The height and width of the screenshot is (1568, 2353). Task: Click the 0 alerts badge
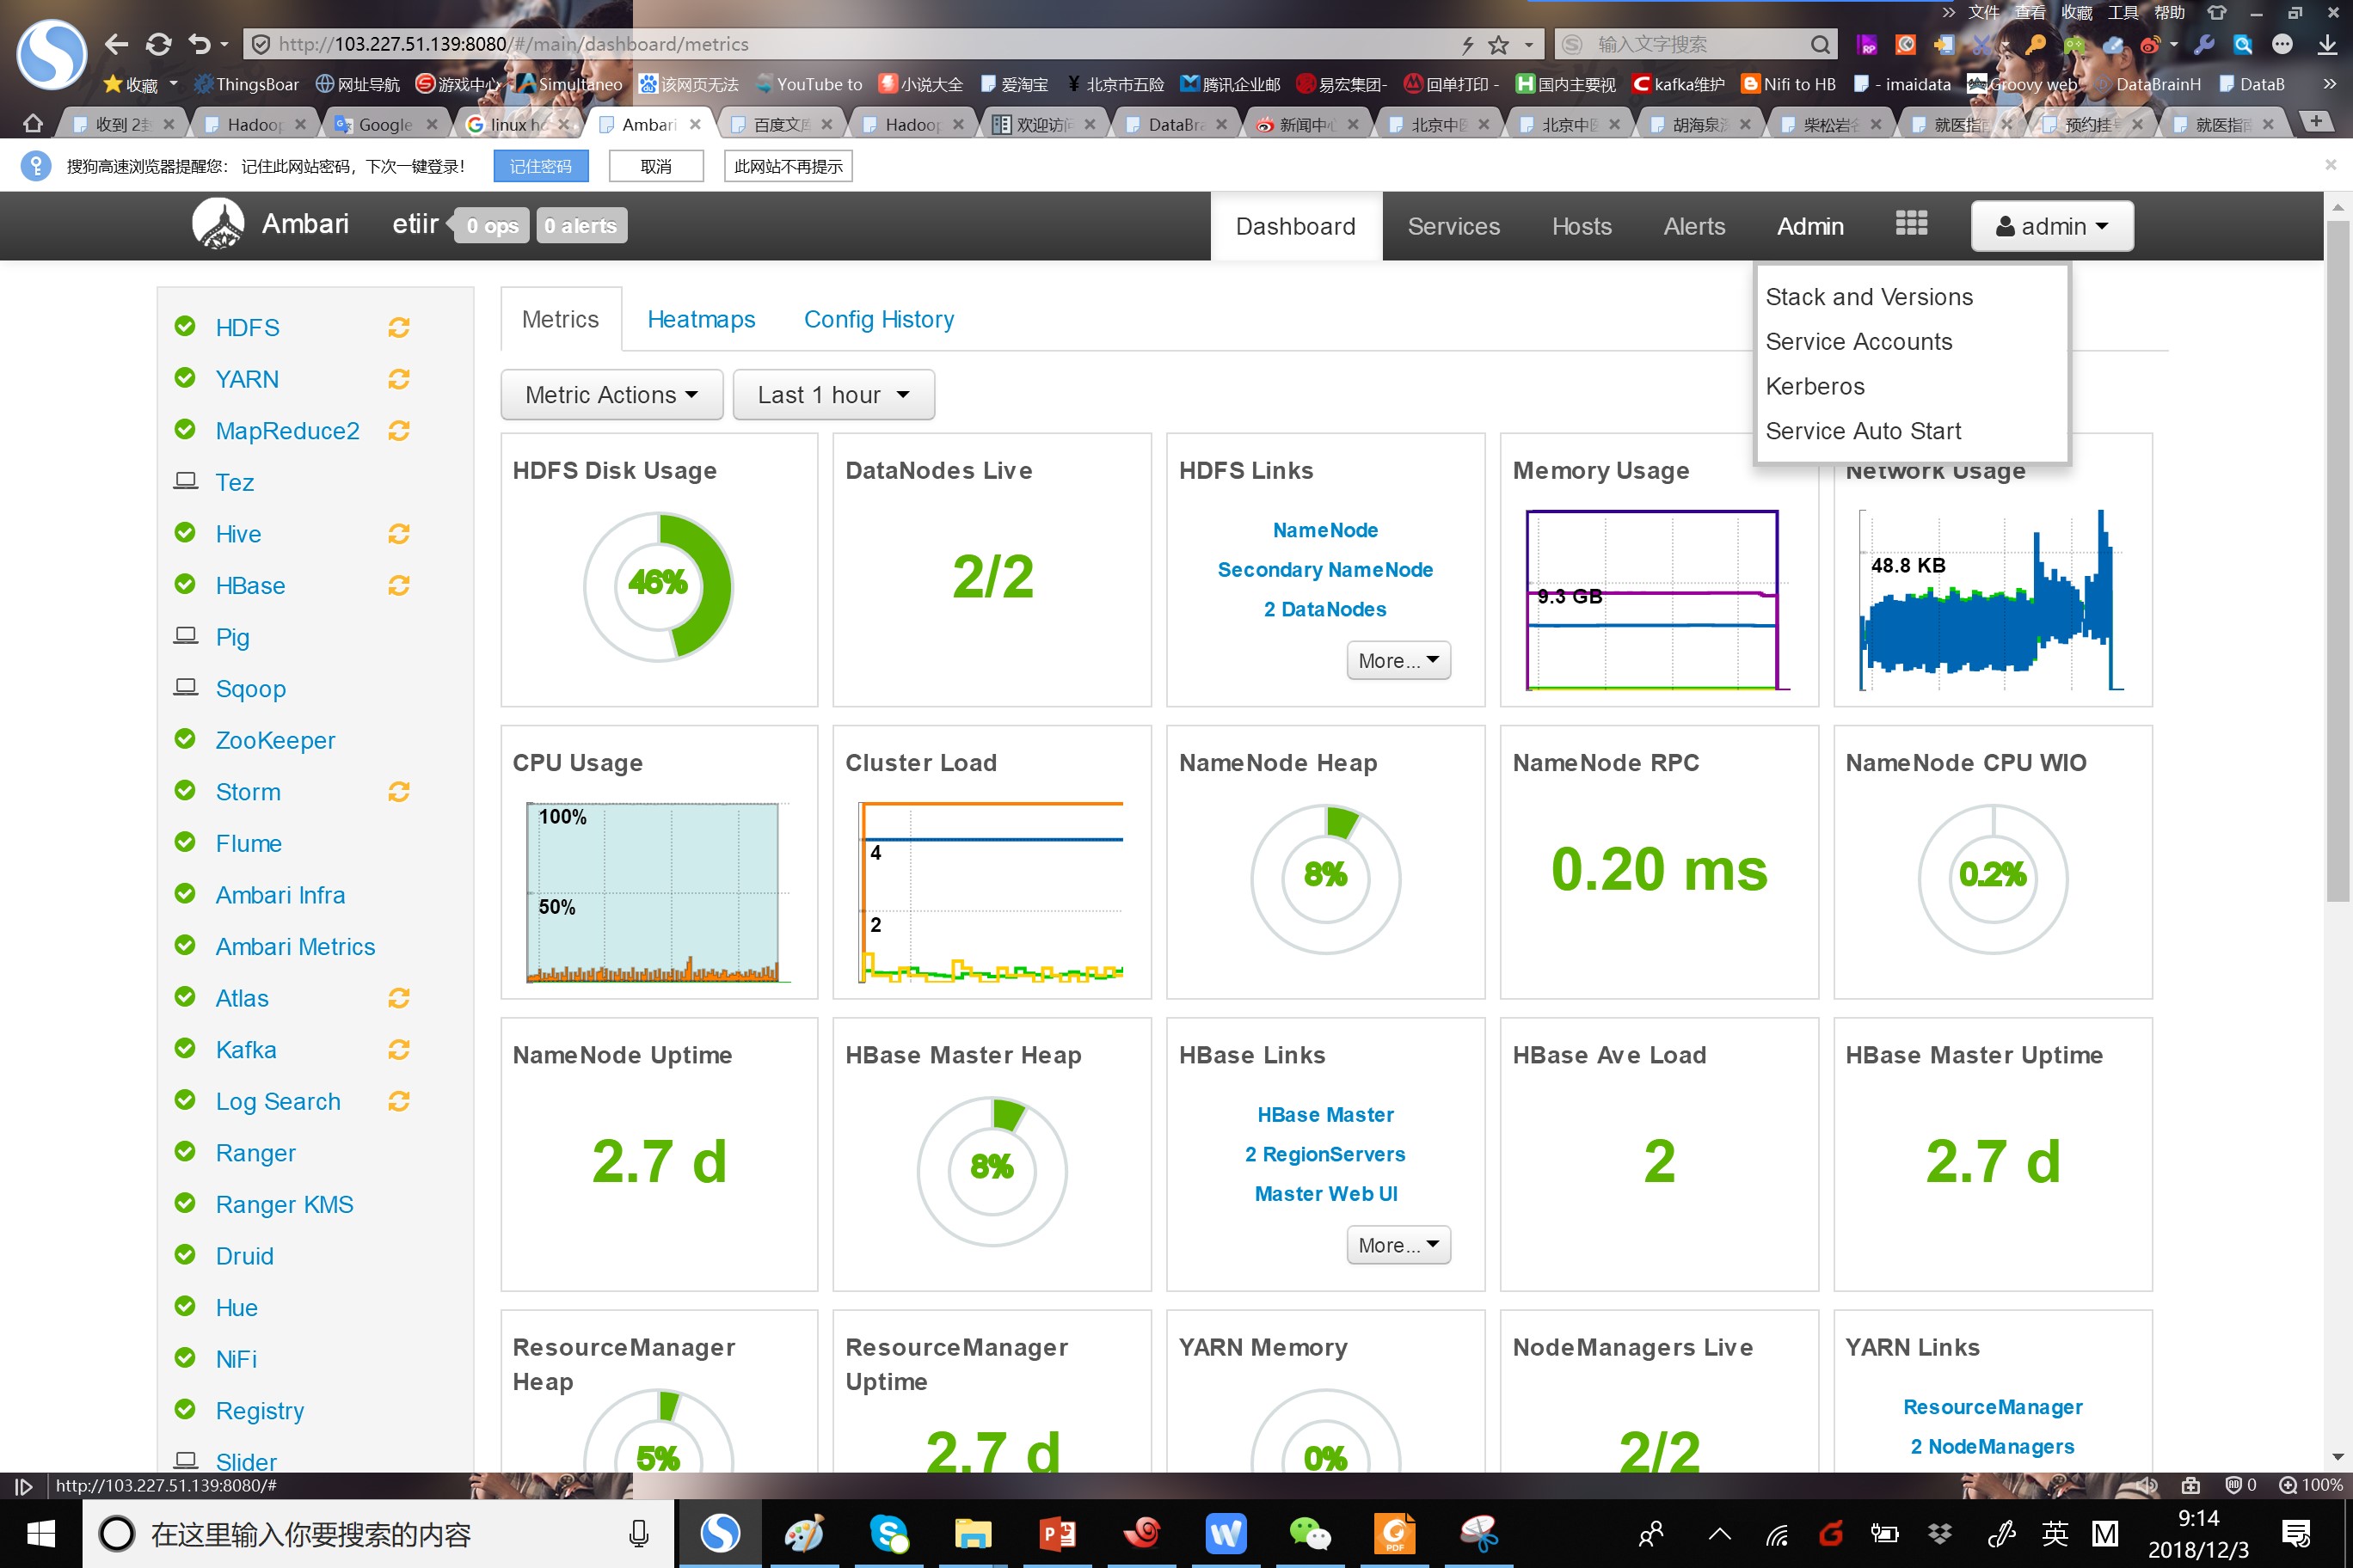(x=581, y=225)
